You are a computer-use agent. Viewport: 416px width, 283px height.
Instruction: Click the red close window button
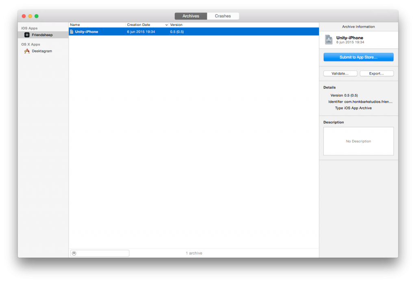(x=24, y=16)
